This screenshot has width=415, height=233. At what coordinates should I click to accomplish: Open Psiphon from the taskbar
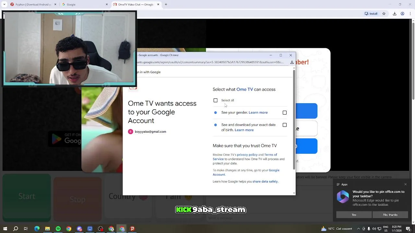pyautogui.click(x=132, y=229)
